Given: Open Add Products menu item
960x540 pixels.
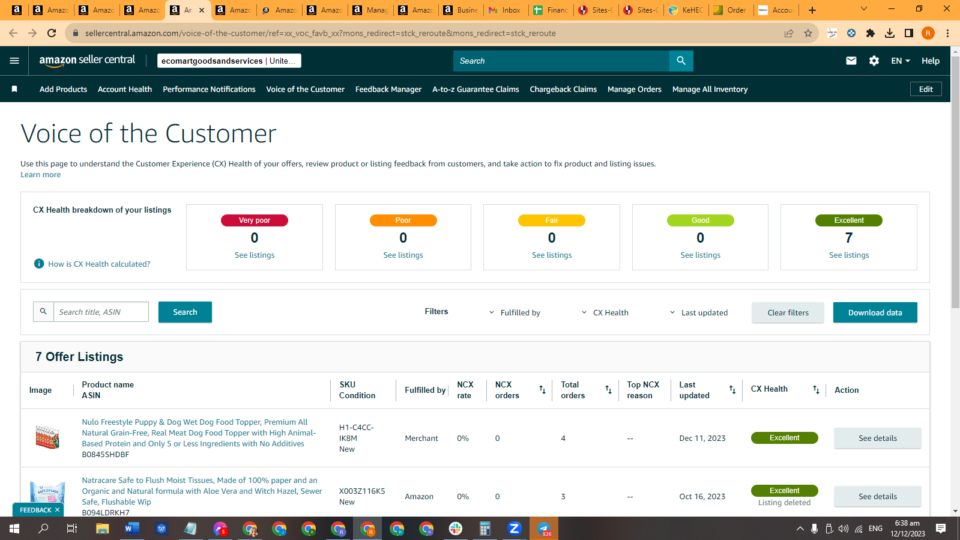Looking at the screenshot, I should [x=63, y=89].
